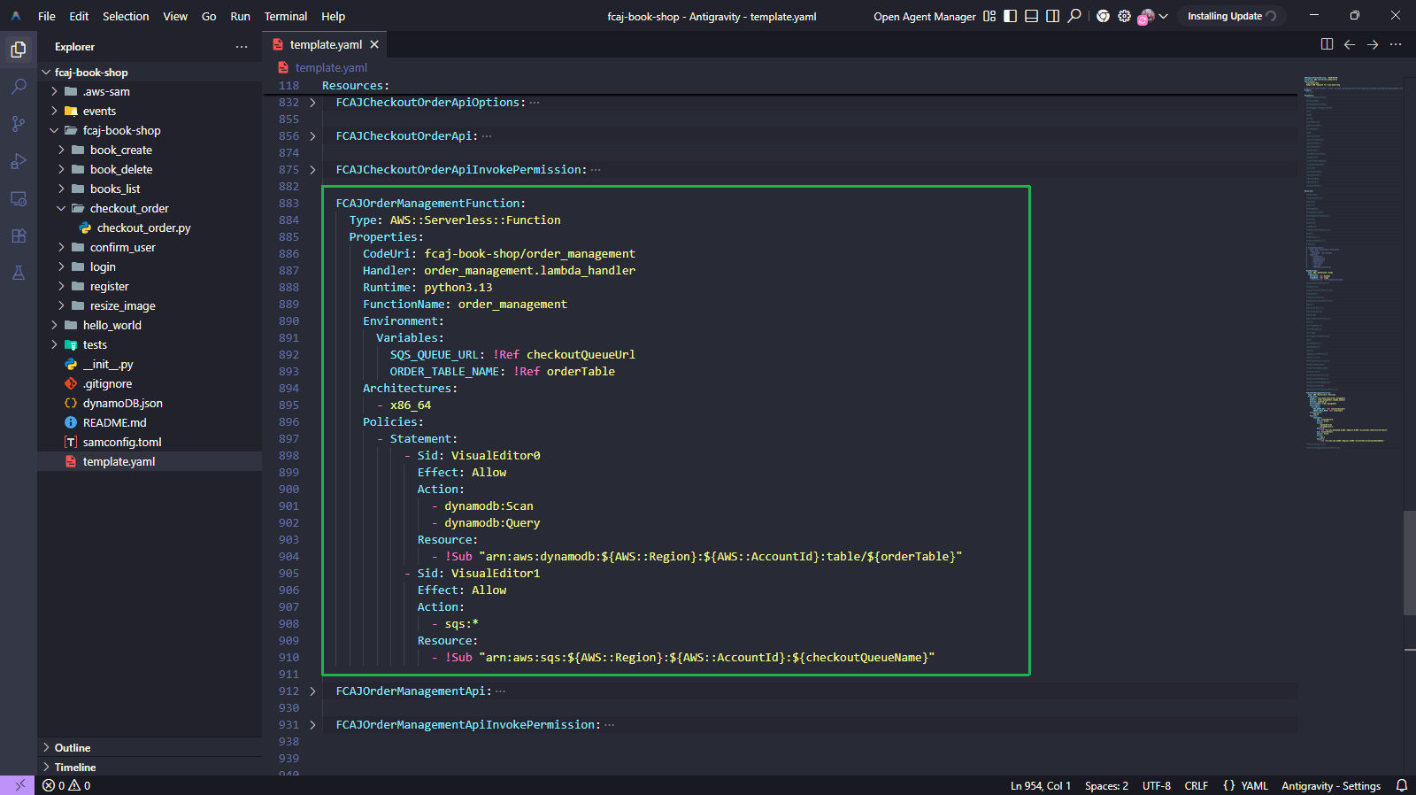Open Antigravity - Settings in status bar
Image resolution: width=1416 pixels, height=795 pixels.
pos(1330,785)
